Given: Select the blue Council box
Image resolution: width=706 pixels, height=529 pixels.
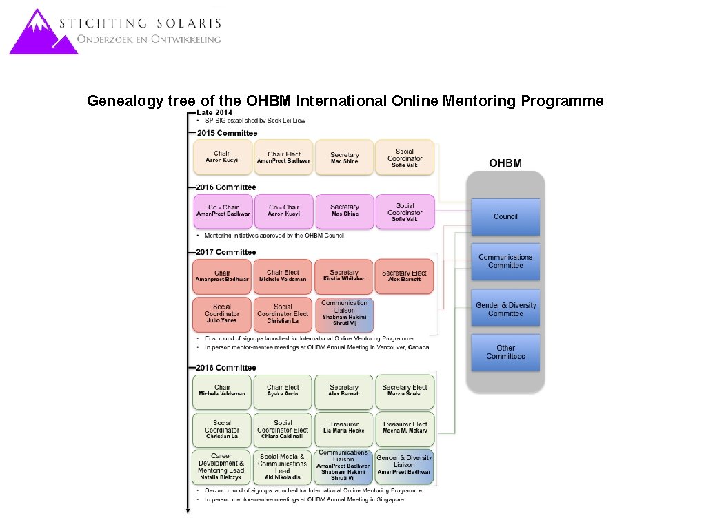Looking at the screenshot, I should click(505, 217).
